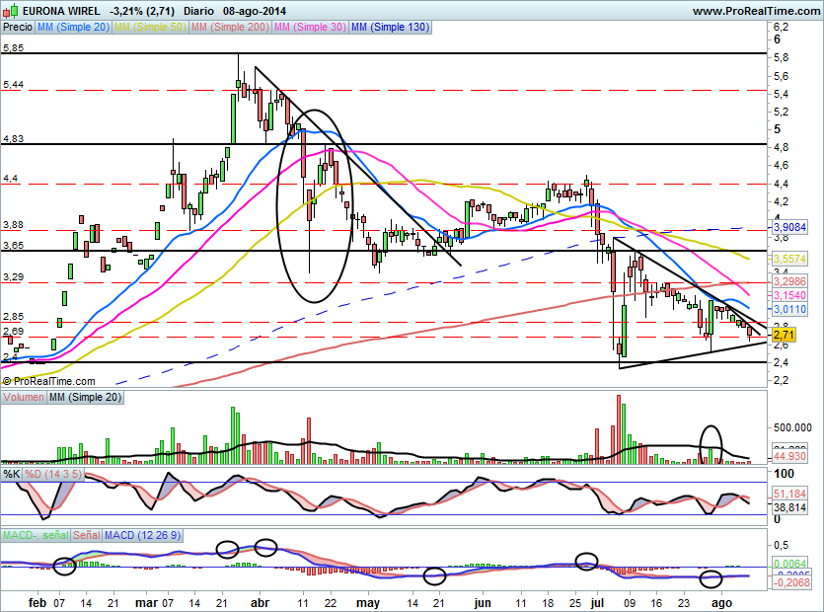The height and width of the screenshot is (612, 824).
Task: Click the 3,0110 moving average value tag
Action: (788, 309)
